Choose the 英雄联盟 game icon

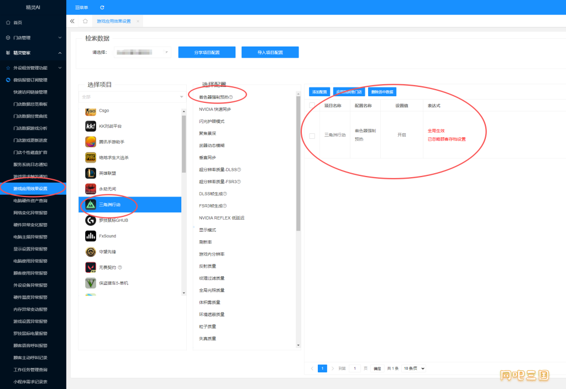(x=91, y=173)
